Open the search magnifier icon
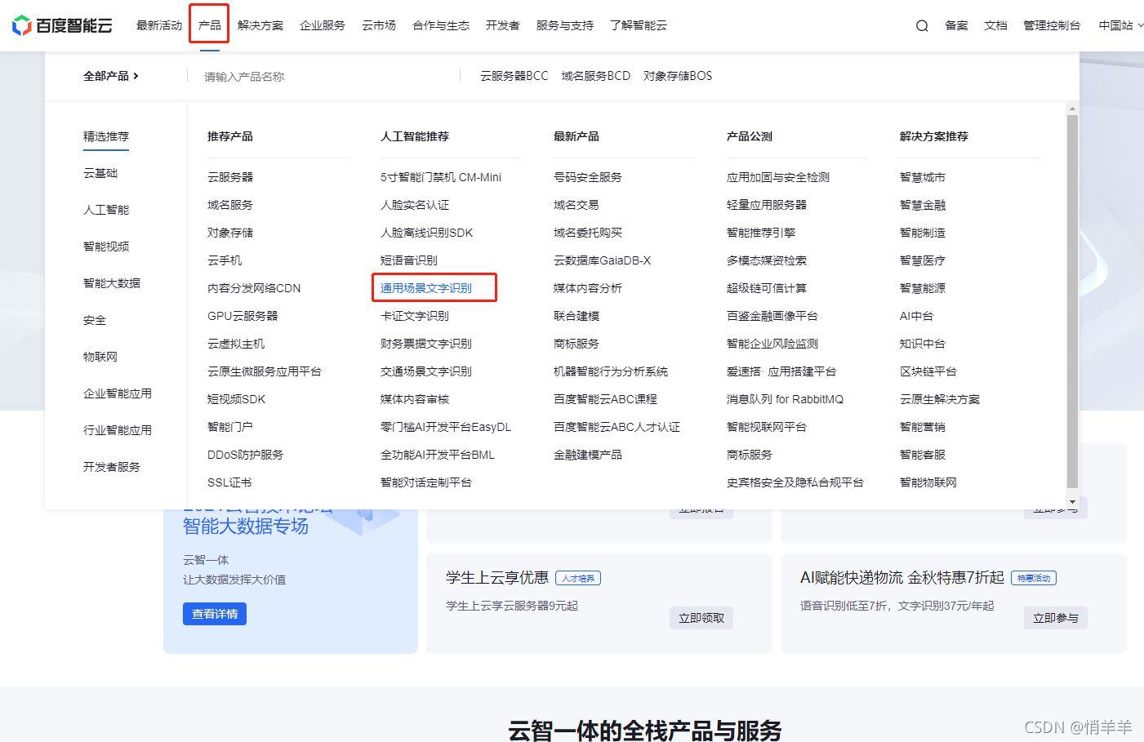 (x=922, y=26)
